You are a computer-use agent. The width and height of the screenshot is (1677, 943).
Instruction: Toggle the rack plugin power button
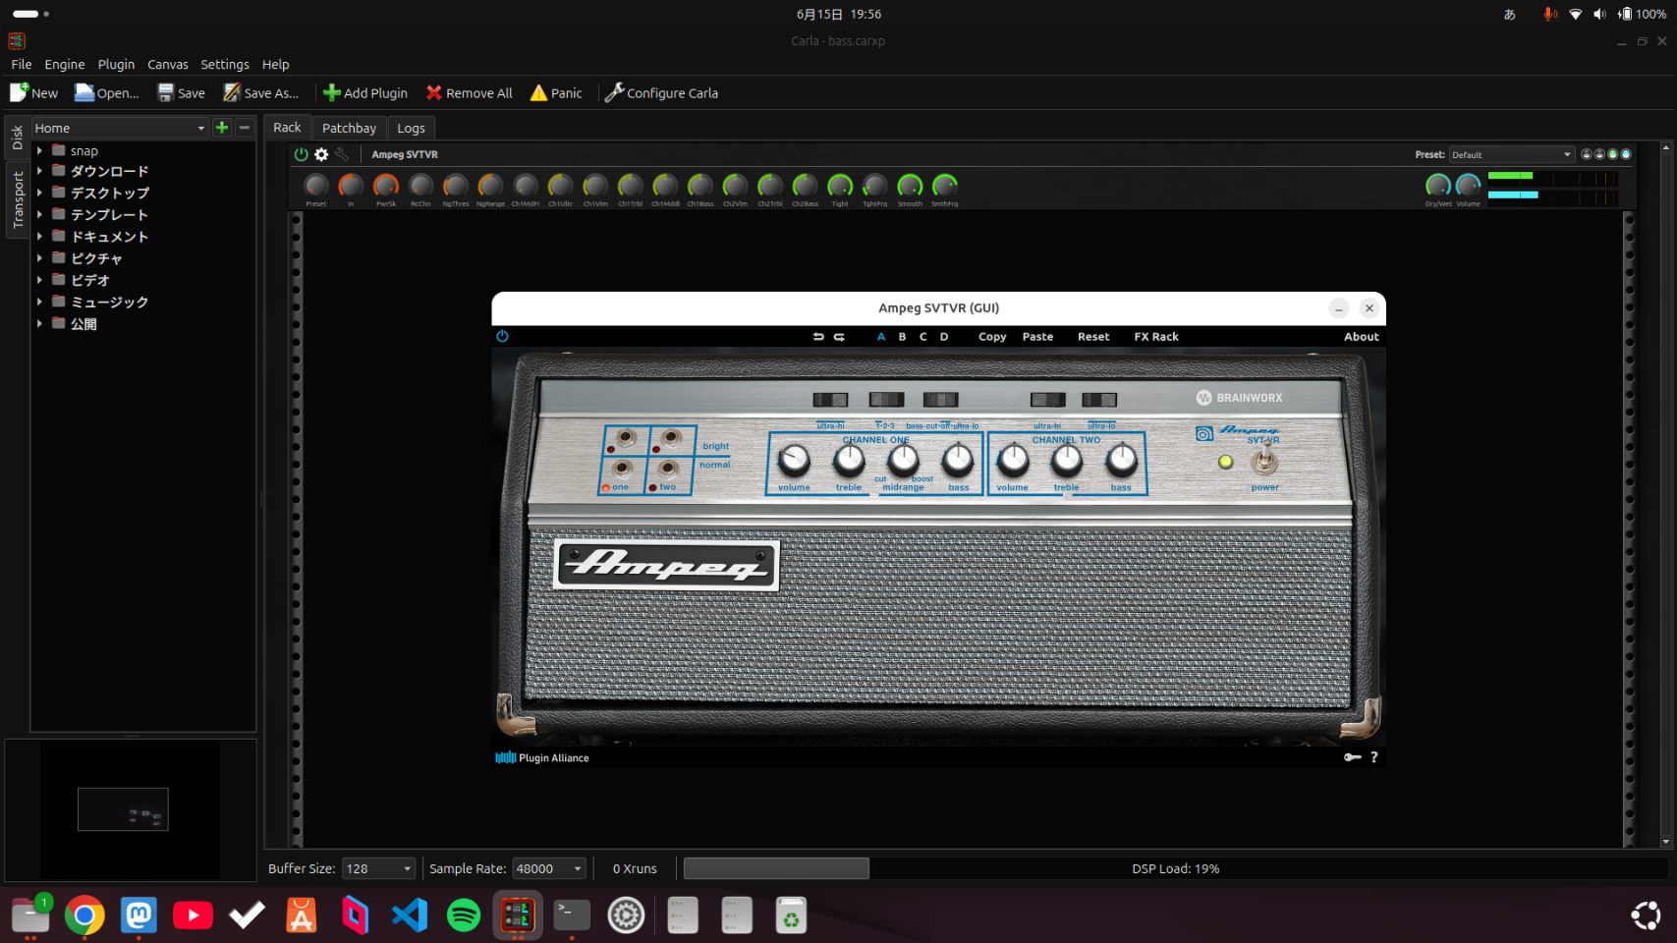pyautogui.click(x=302, y=154)
